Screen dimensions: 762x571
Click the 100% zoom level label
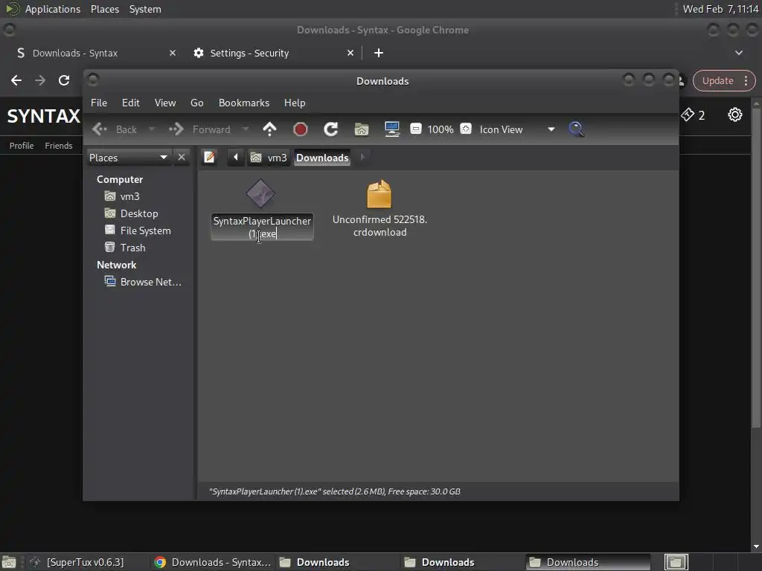tap(441, 129)
